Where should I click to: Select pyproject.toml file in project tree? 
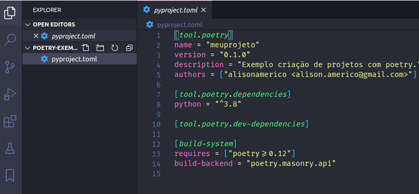point(80,59)
